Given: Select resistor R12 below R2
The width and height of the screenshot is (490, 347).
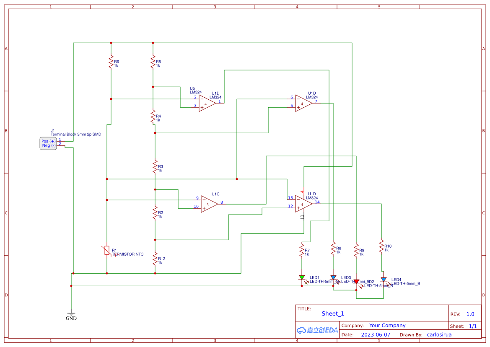Looking at the screenshot, I should coord(155,259).
